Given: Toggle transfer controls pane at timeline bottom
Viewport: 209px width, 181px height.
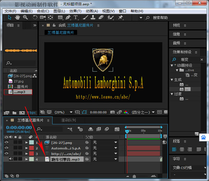Looking at the screenshot, I should [x=12, y=176].
